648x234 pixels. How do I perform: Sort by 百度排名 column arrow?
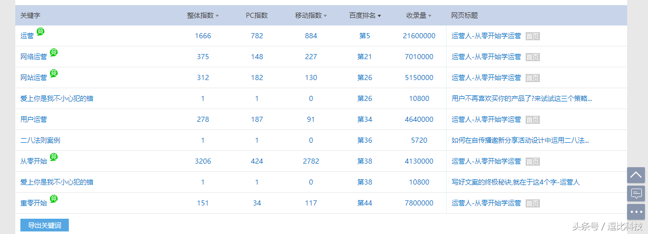pos(379,16)
